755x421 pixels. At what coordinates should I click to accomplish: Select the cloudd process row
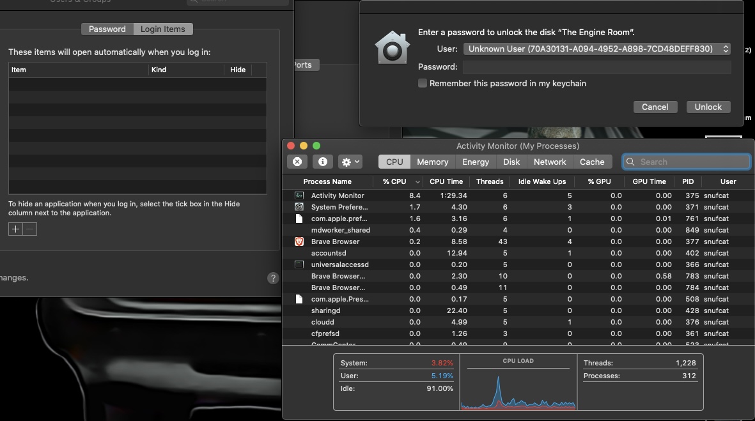518,322
